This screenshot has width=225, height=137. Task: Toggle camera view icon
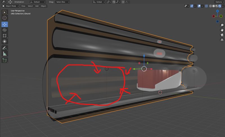pos(222,35)
